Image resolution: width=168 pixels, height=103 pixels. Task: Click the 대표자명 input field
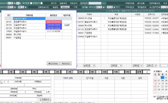[28, 82]
